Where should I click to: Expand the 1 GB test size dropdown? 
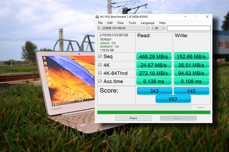point(158,28)
